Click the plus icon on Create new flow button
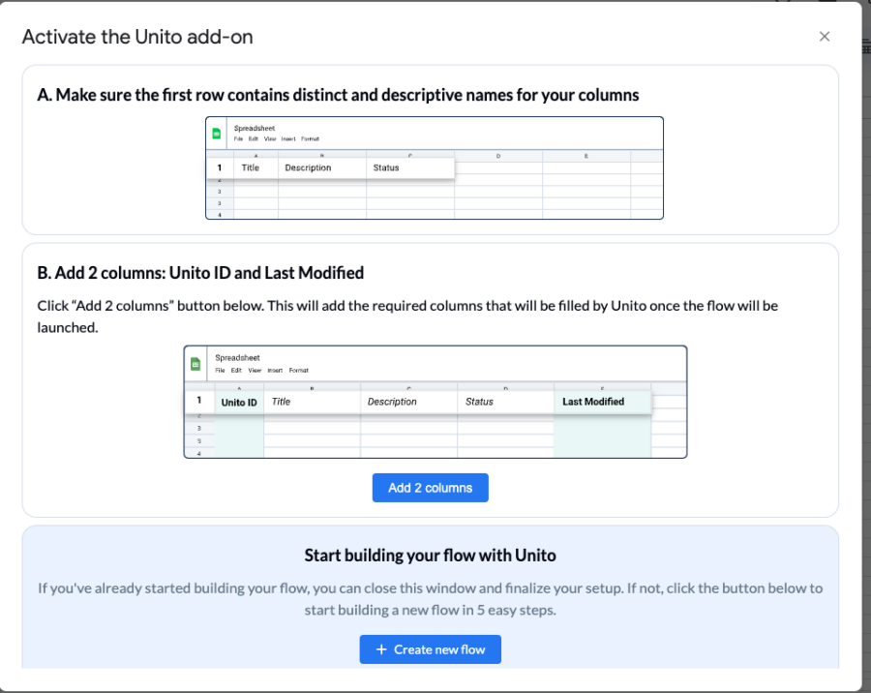Screen dimensions: 871x693 pos(383,649)
